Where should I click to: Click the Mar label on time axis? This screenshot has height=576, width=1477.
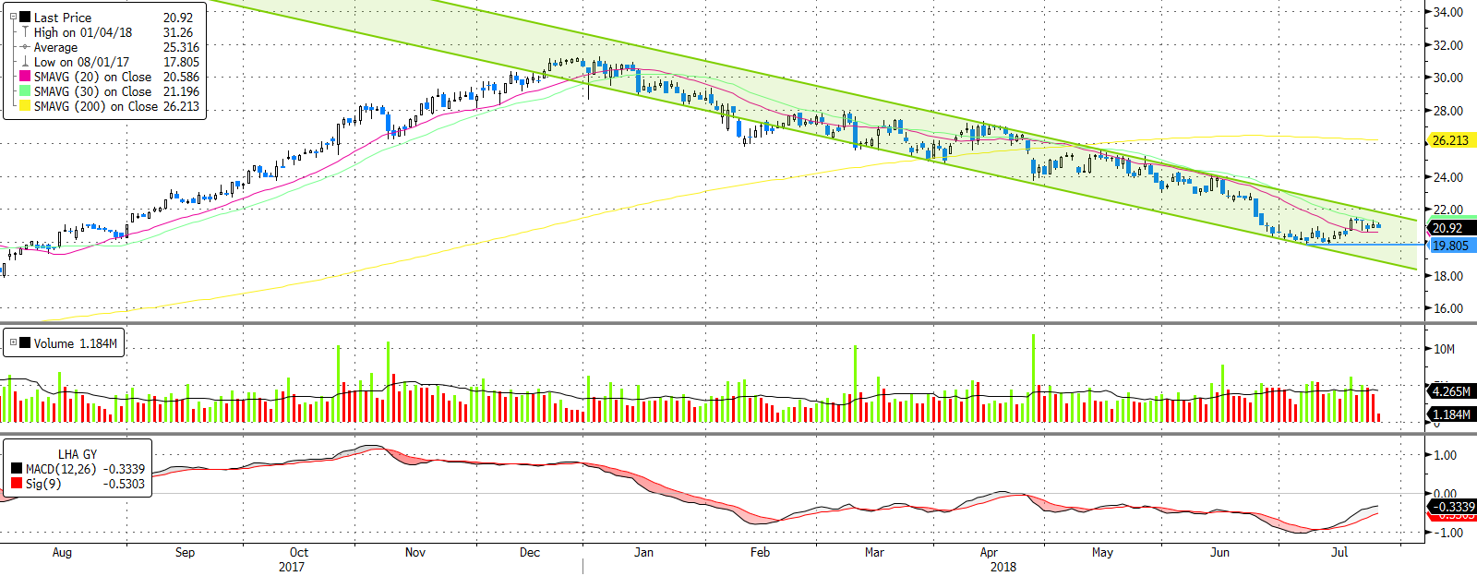coord(874,552)
